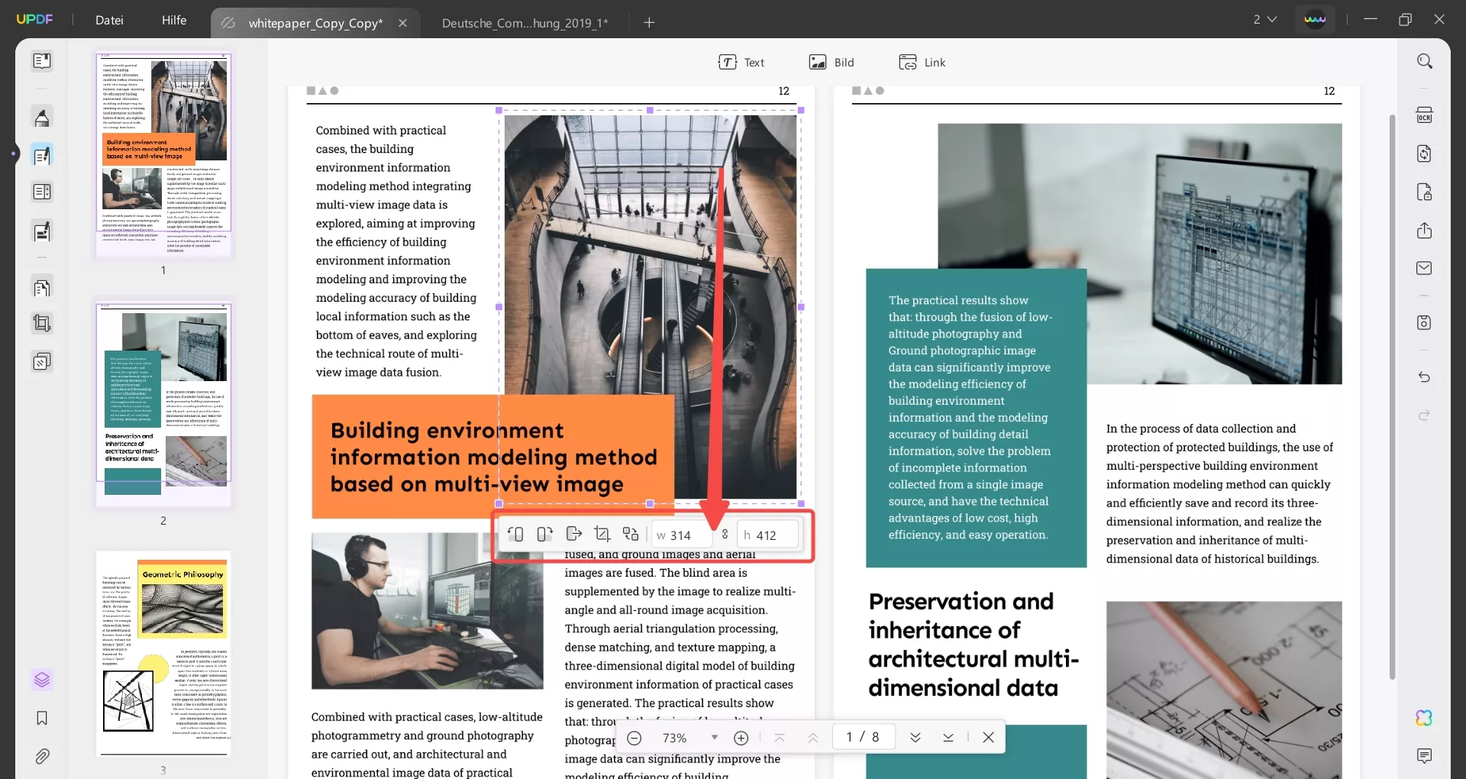Click paragraph starting 'The practical results show'

click(970, 417)
